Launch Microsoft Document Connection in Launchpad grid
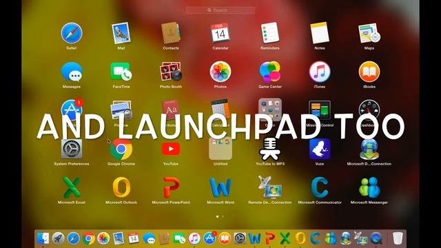 click(x=369, y=149)
